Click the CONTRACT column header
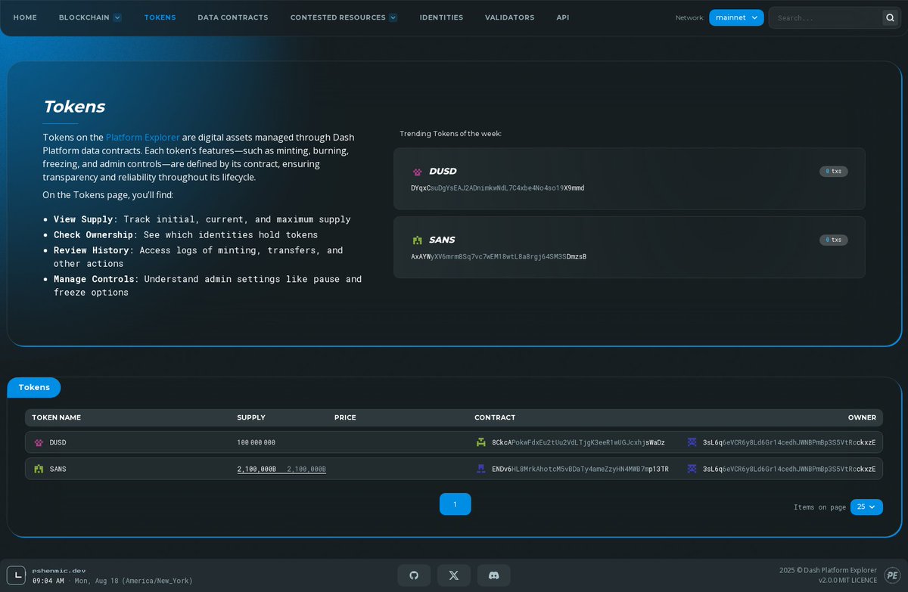Image resolution: width=908 pixels, height=592 pixels. click(495, 417)
